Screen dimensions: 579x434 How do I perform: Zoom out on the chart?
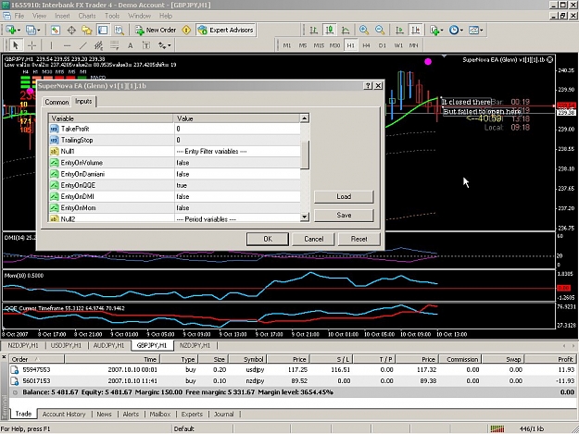pos(380,31)
